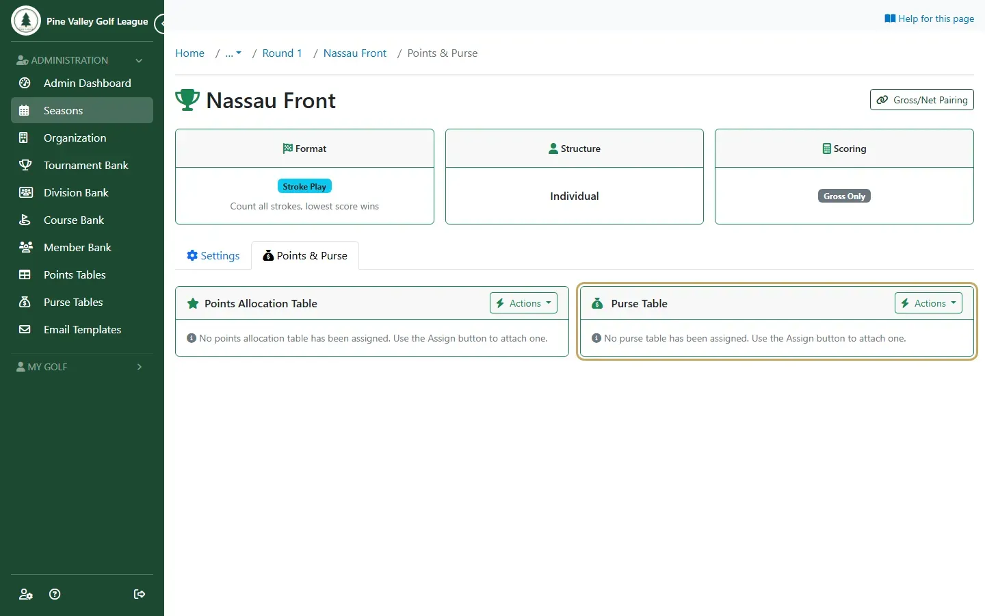
Task: Click the Points Tables grid icon
Action: point(25,274)
